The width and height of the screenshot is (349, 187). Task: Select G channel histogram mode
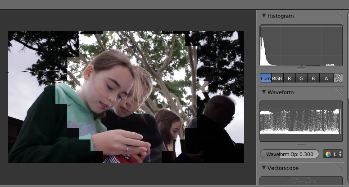coord(301,78)
